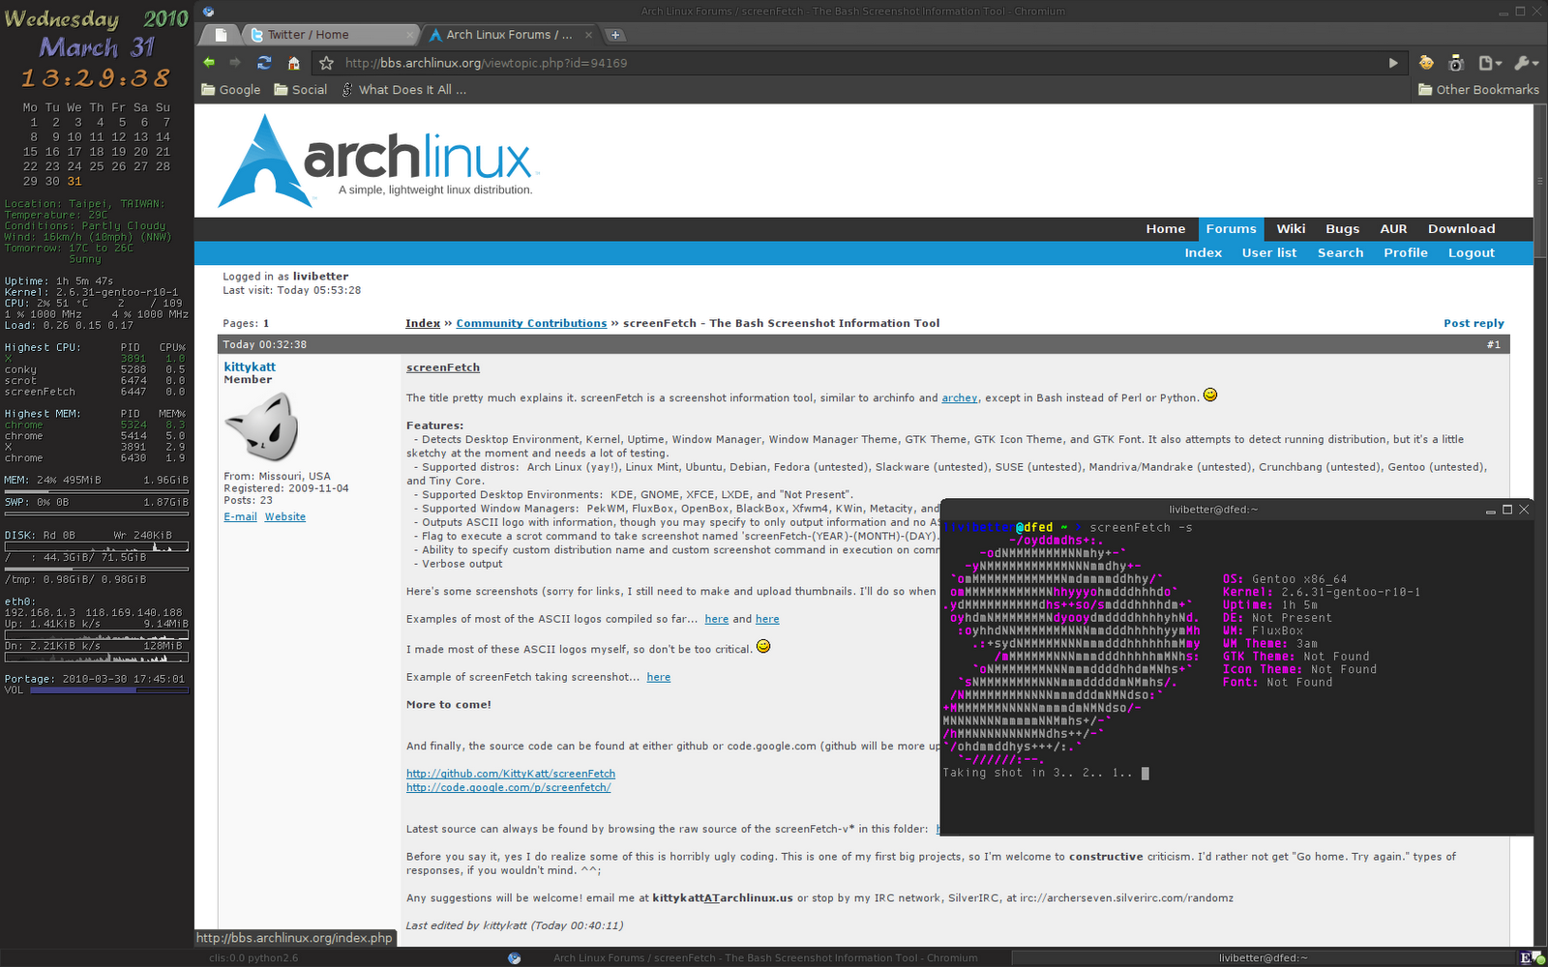Click the face extension icon in the toolbar

pyautogui.click(x=1426, y=63)
